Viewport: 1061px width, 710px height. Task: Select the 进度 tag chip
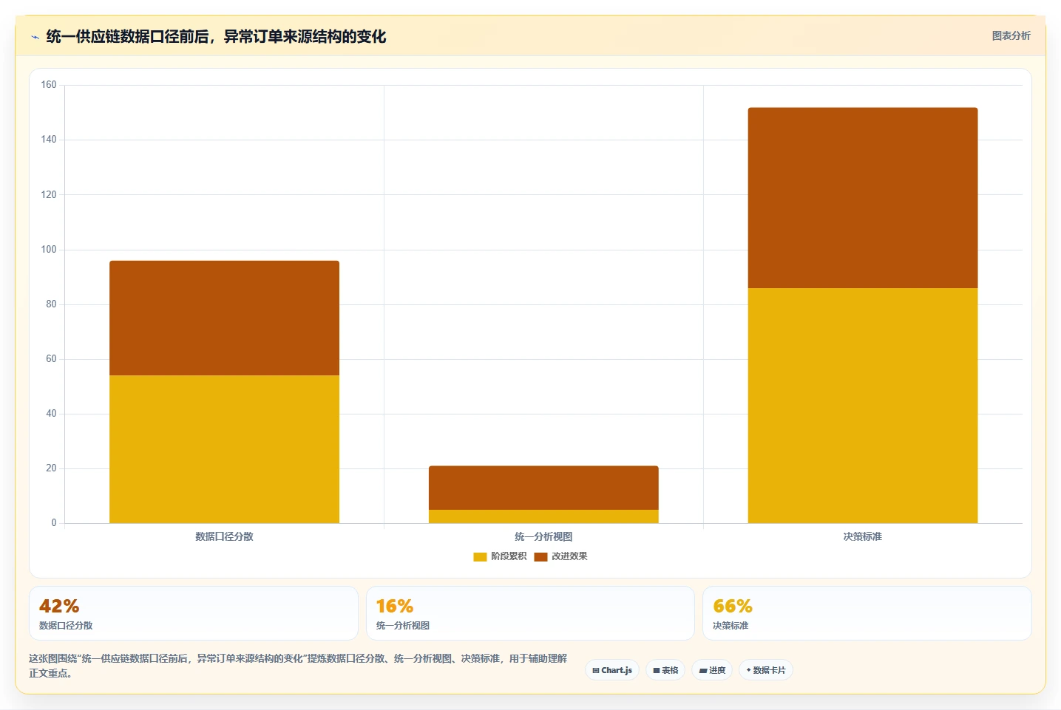(712, 670)
